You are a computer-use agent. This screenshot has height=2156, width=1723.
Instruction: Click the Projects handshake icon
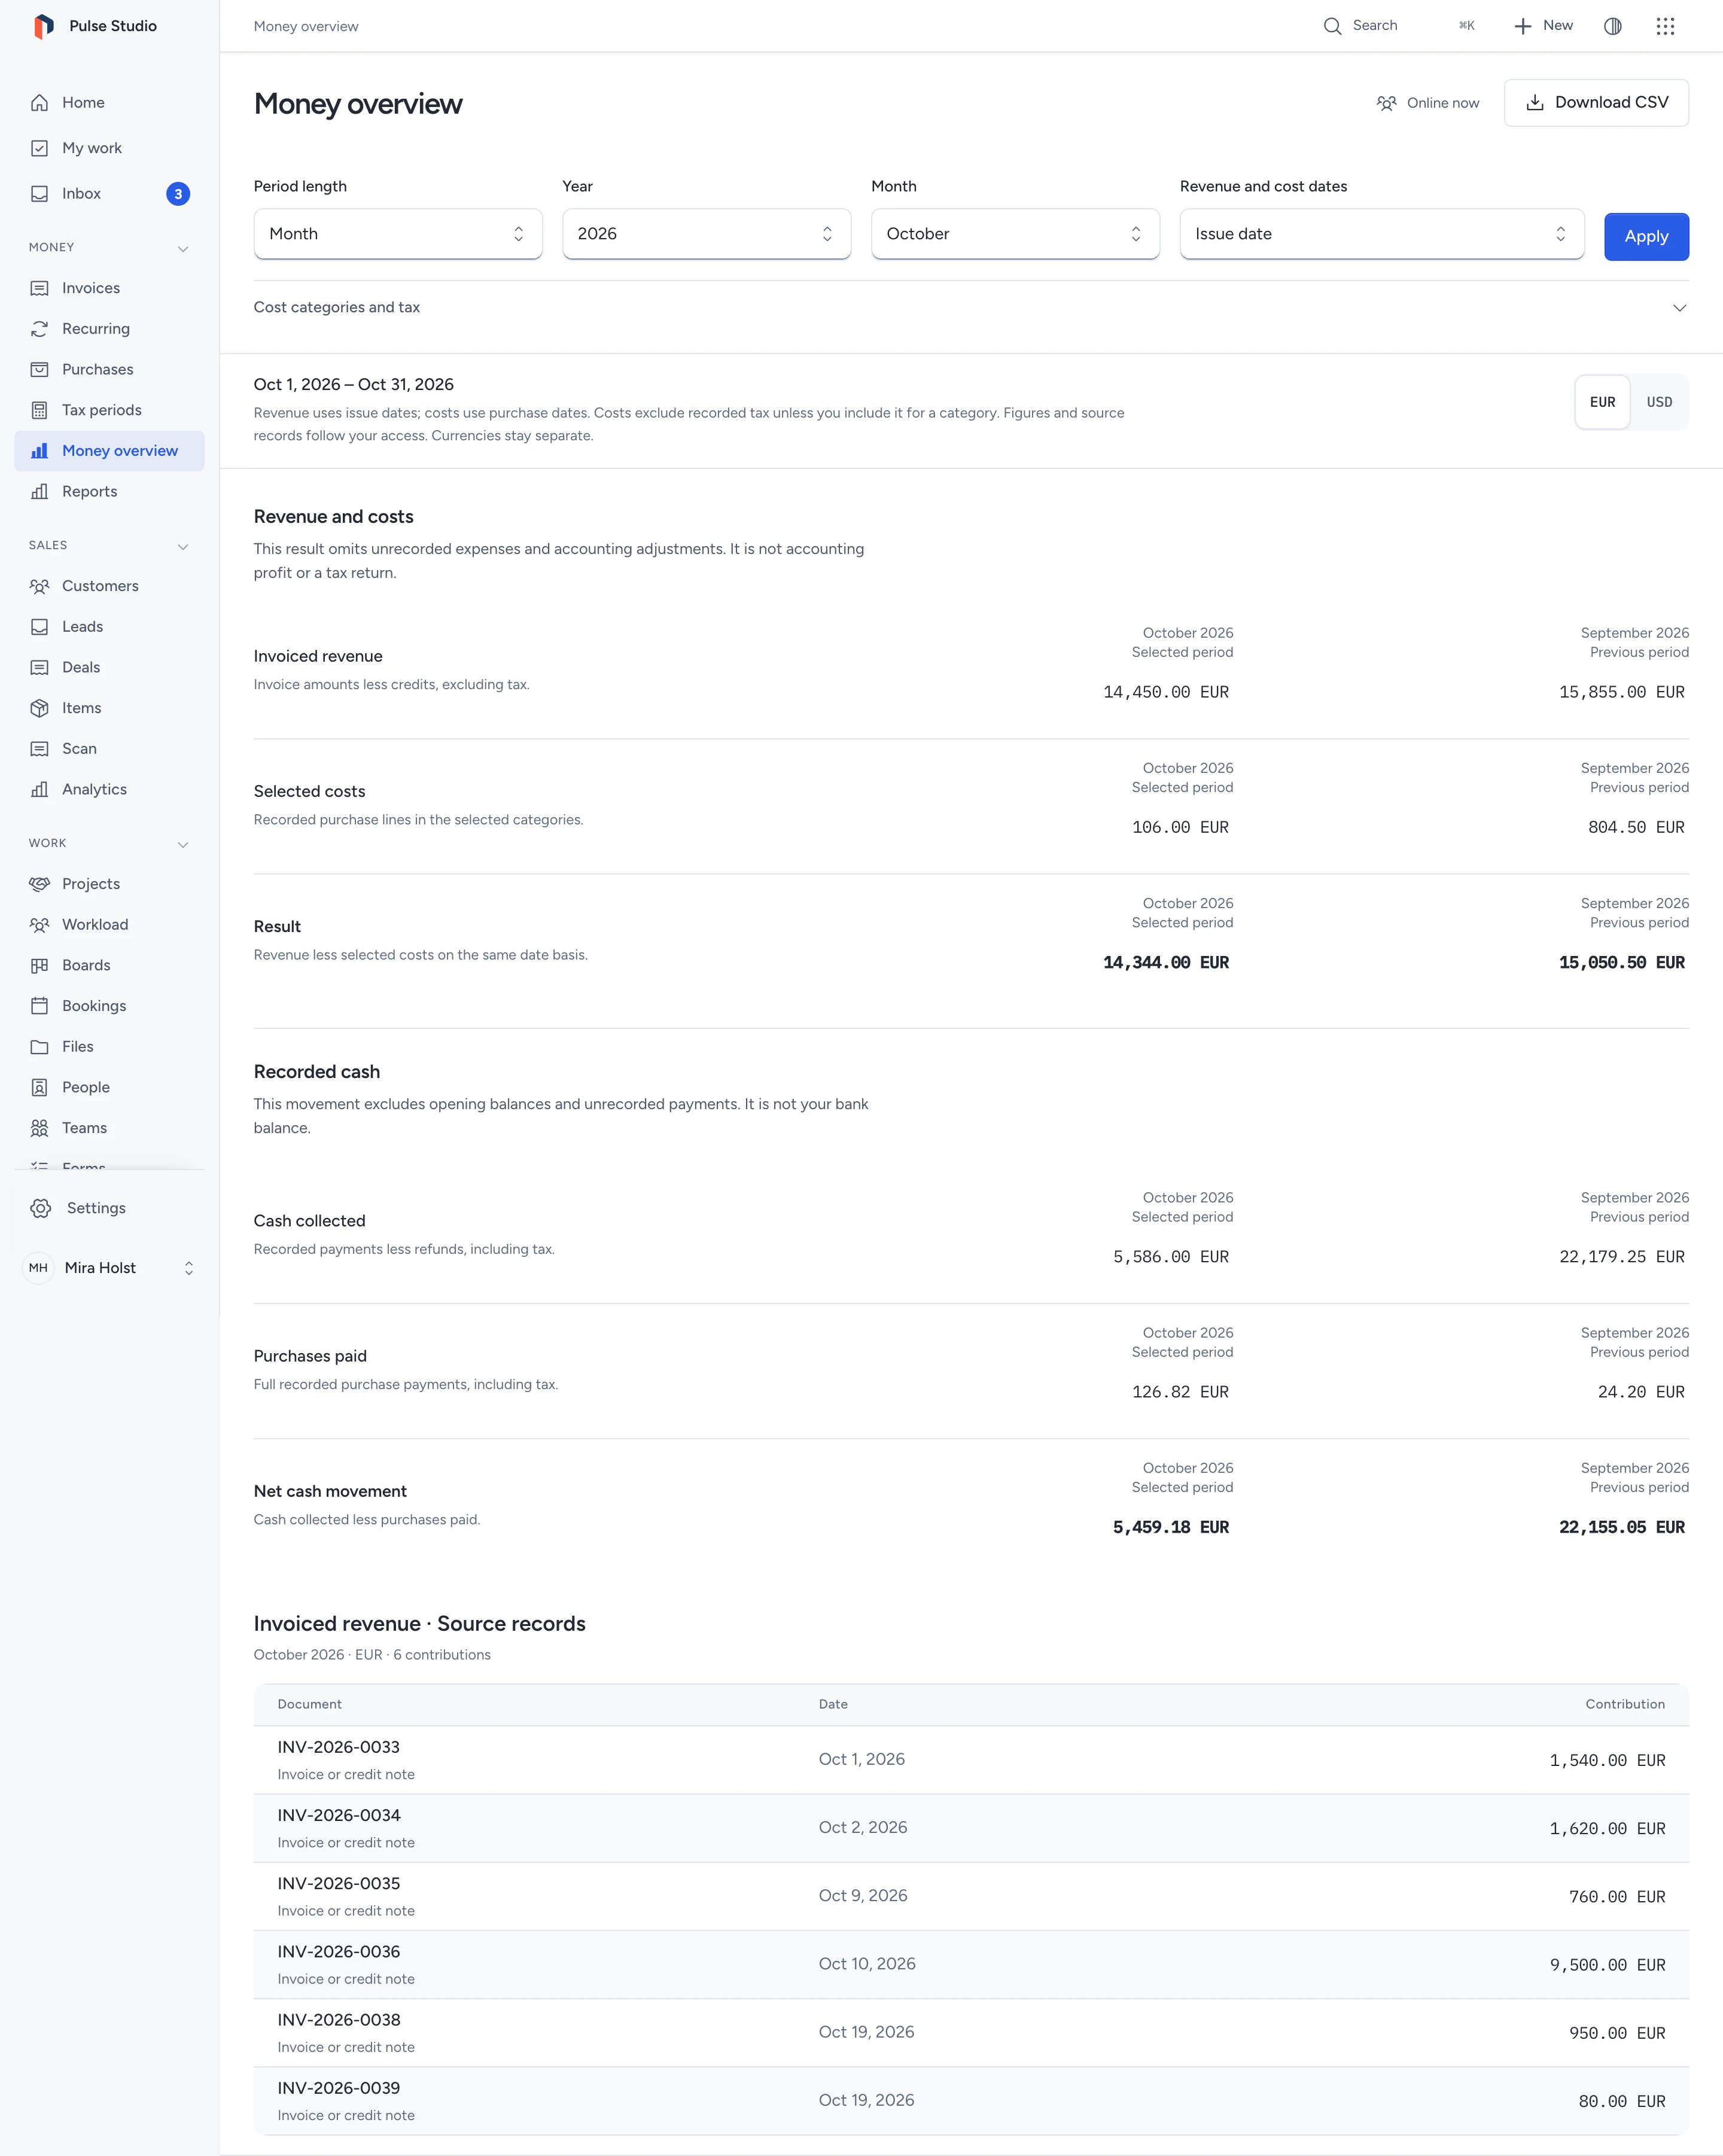click(40, 884)
